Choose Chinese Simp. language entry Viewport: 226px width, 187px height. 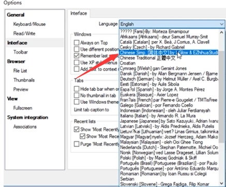(x=169, y=53)
